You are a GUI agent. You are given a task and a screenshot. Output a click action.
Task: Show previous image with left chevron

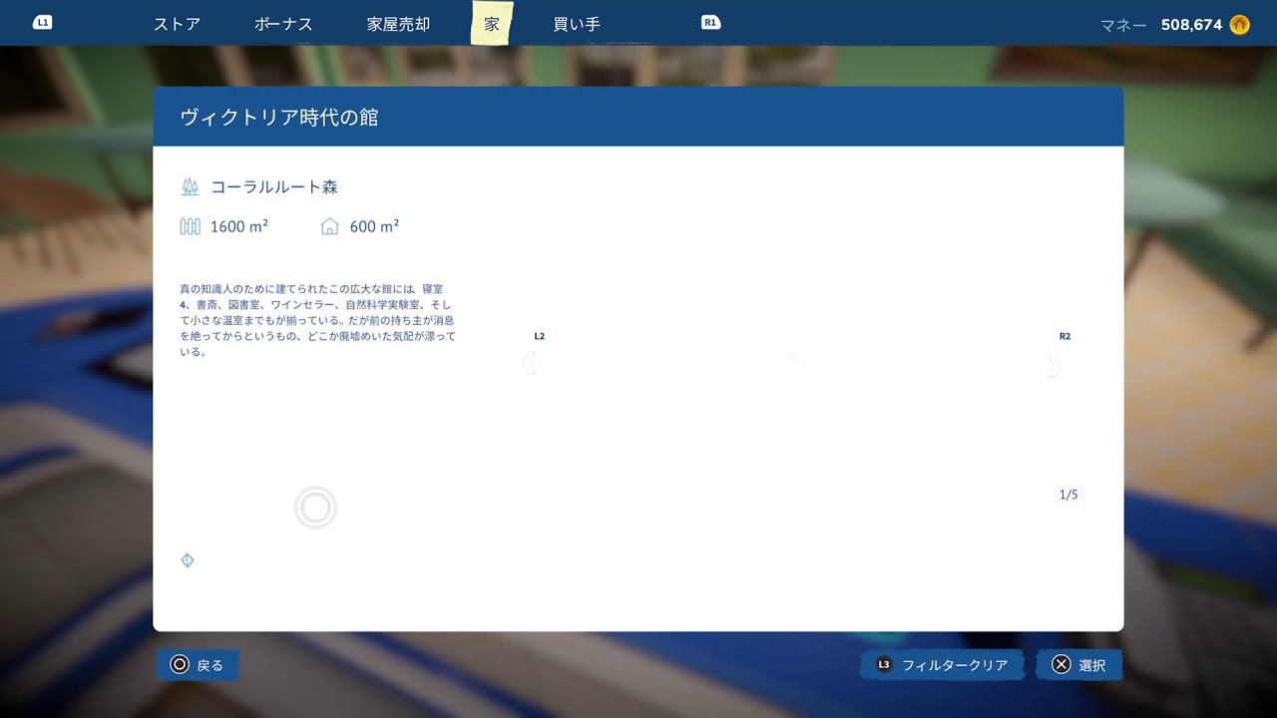tap(530, 365)
